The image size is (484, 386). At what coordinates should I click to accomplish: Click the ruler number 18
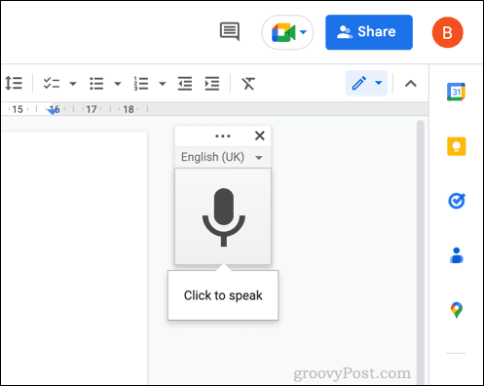[129, 109]
